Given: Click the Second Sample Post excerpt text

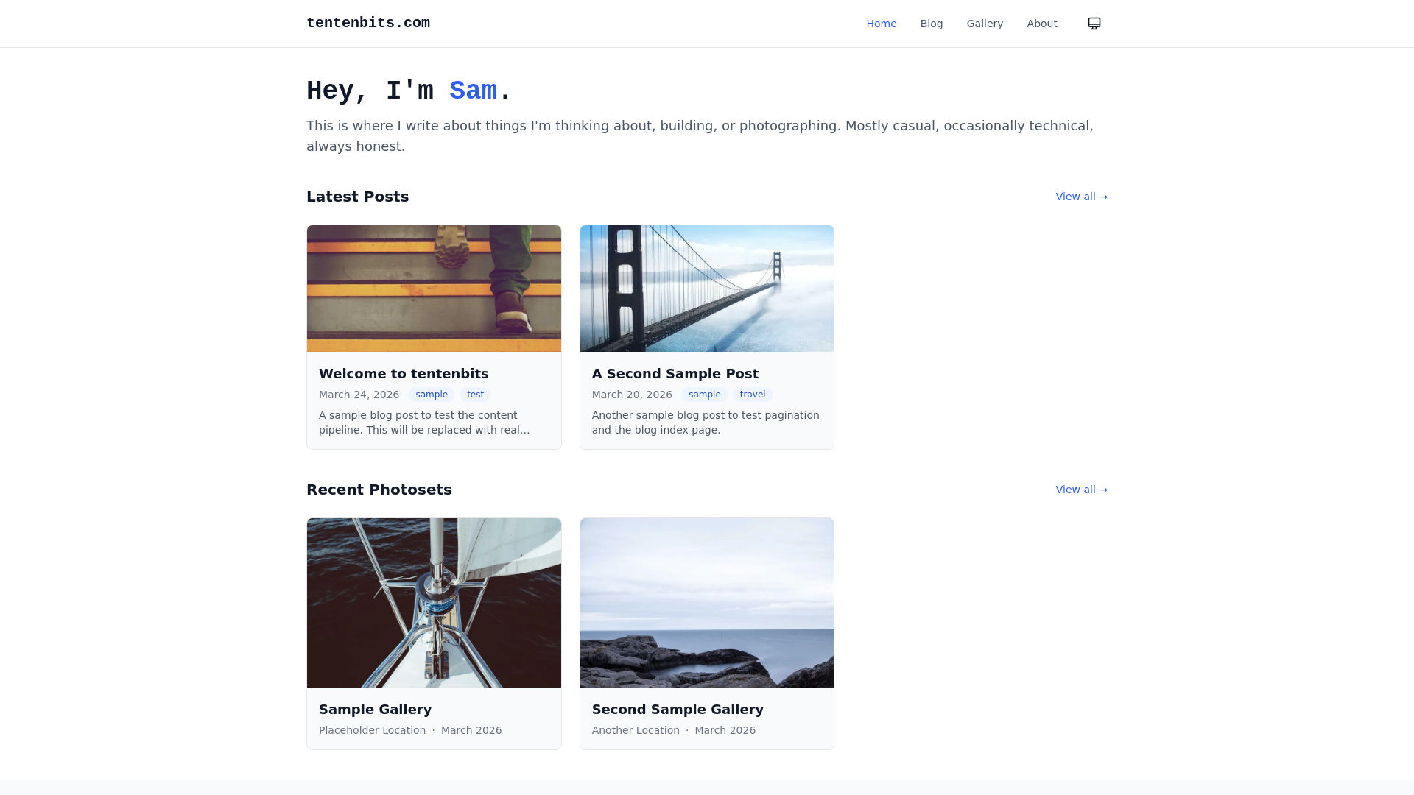Looking at the screenshot, I should 706,423.
